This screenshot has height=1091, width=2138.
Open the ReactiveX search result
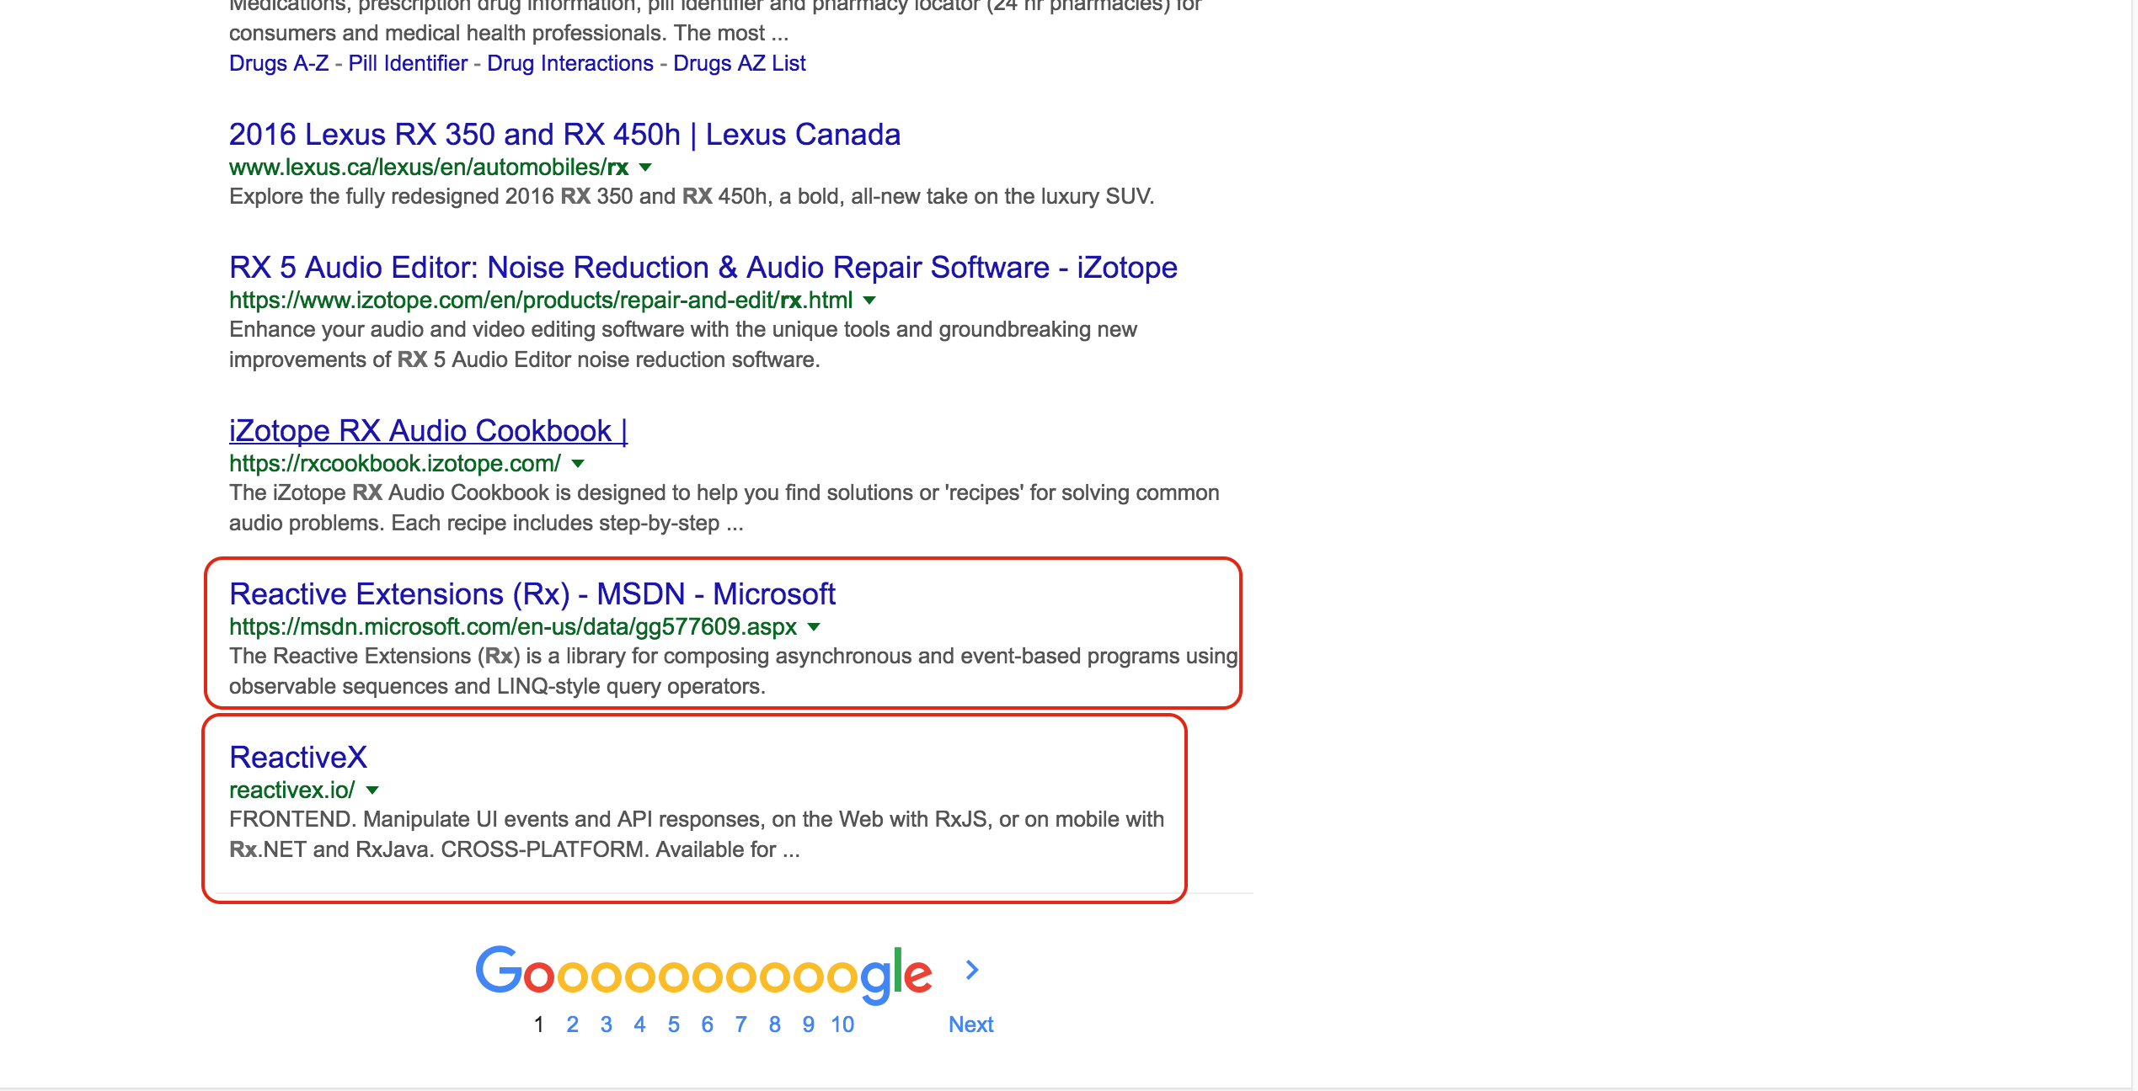298,758
